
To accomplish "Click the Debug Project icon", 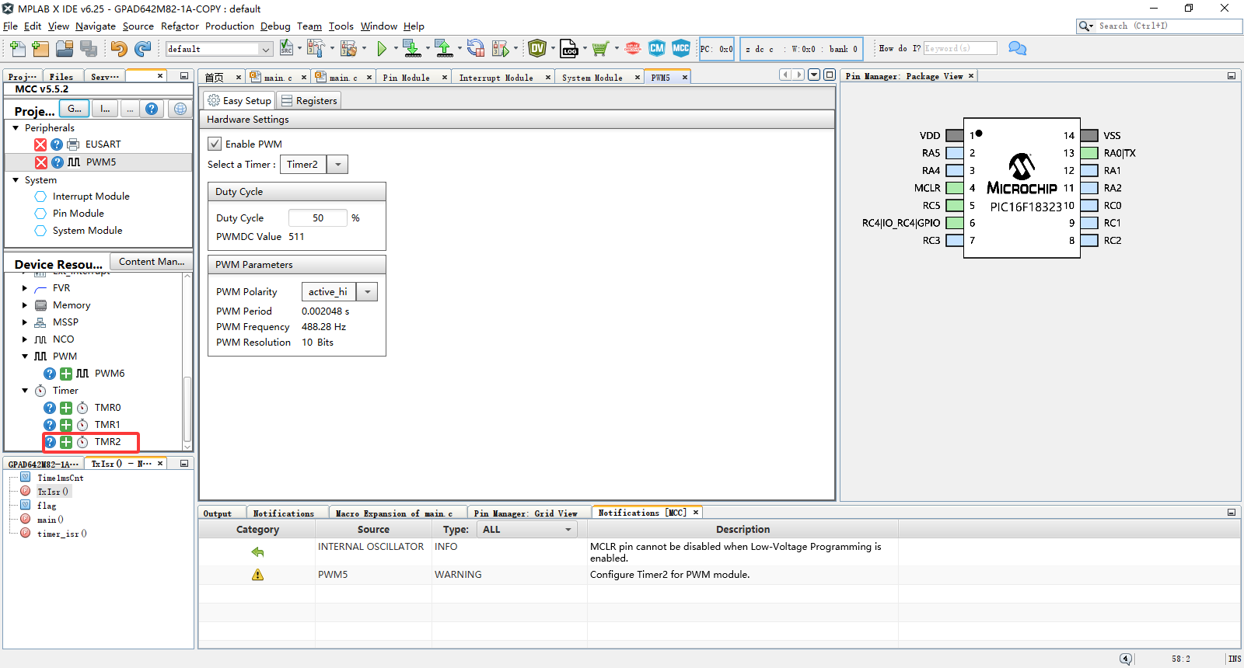I will (501, 49).
